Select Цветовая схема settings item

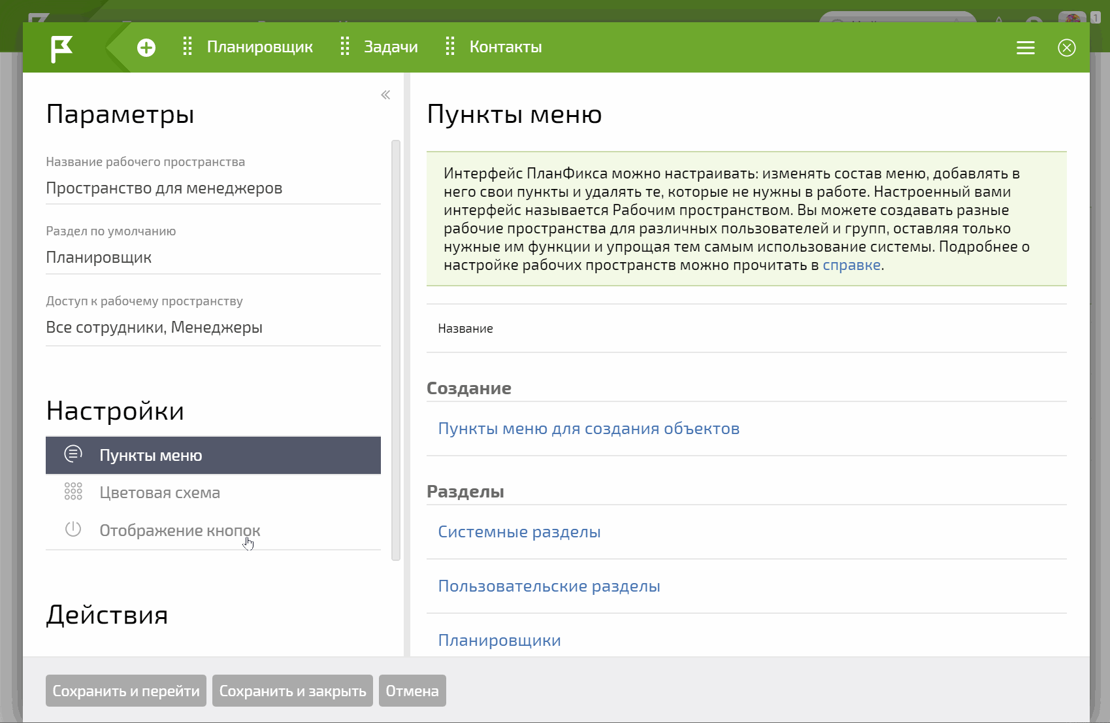coord(213,493)
